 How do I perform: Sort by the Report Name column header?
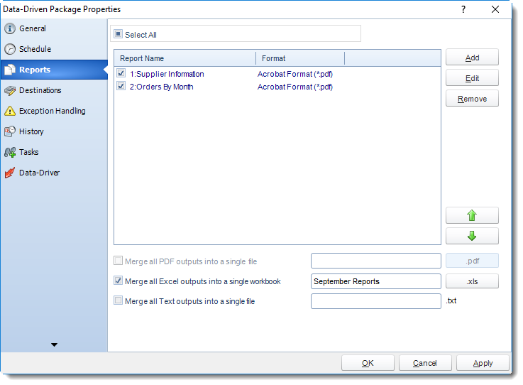click(x=185, y=58)
